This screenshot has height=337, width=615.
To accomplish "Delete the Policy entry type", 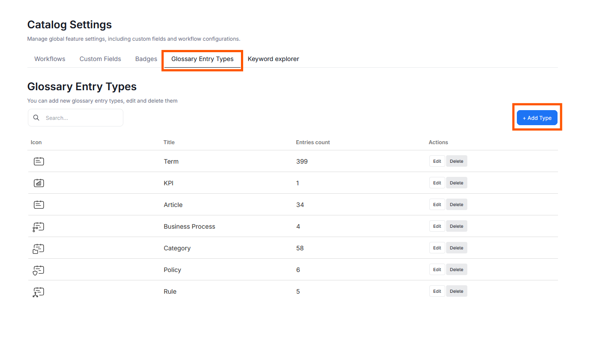I will pos(456,270).
